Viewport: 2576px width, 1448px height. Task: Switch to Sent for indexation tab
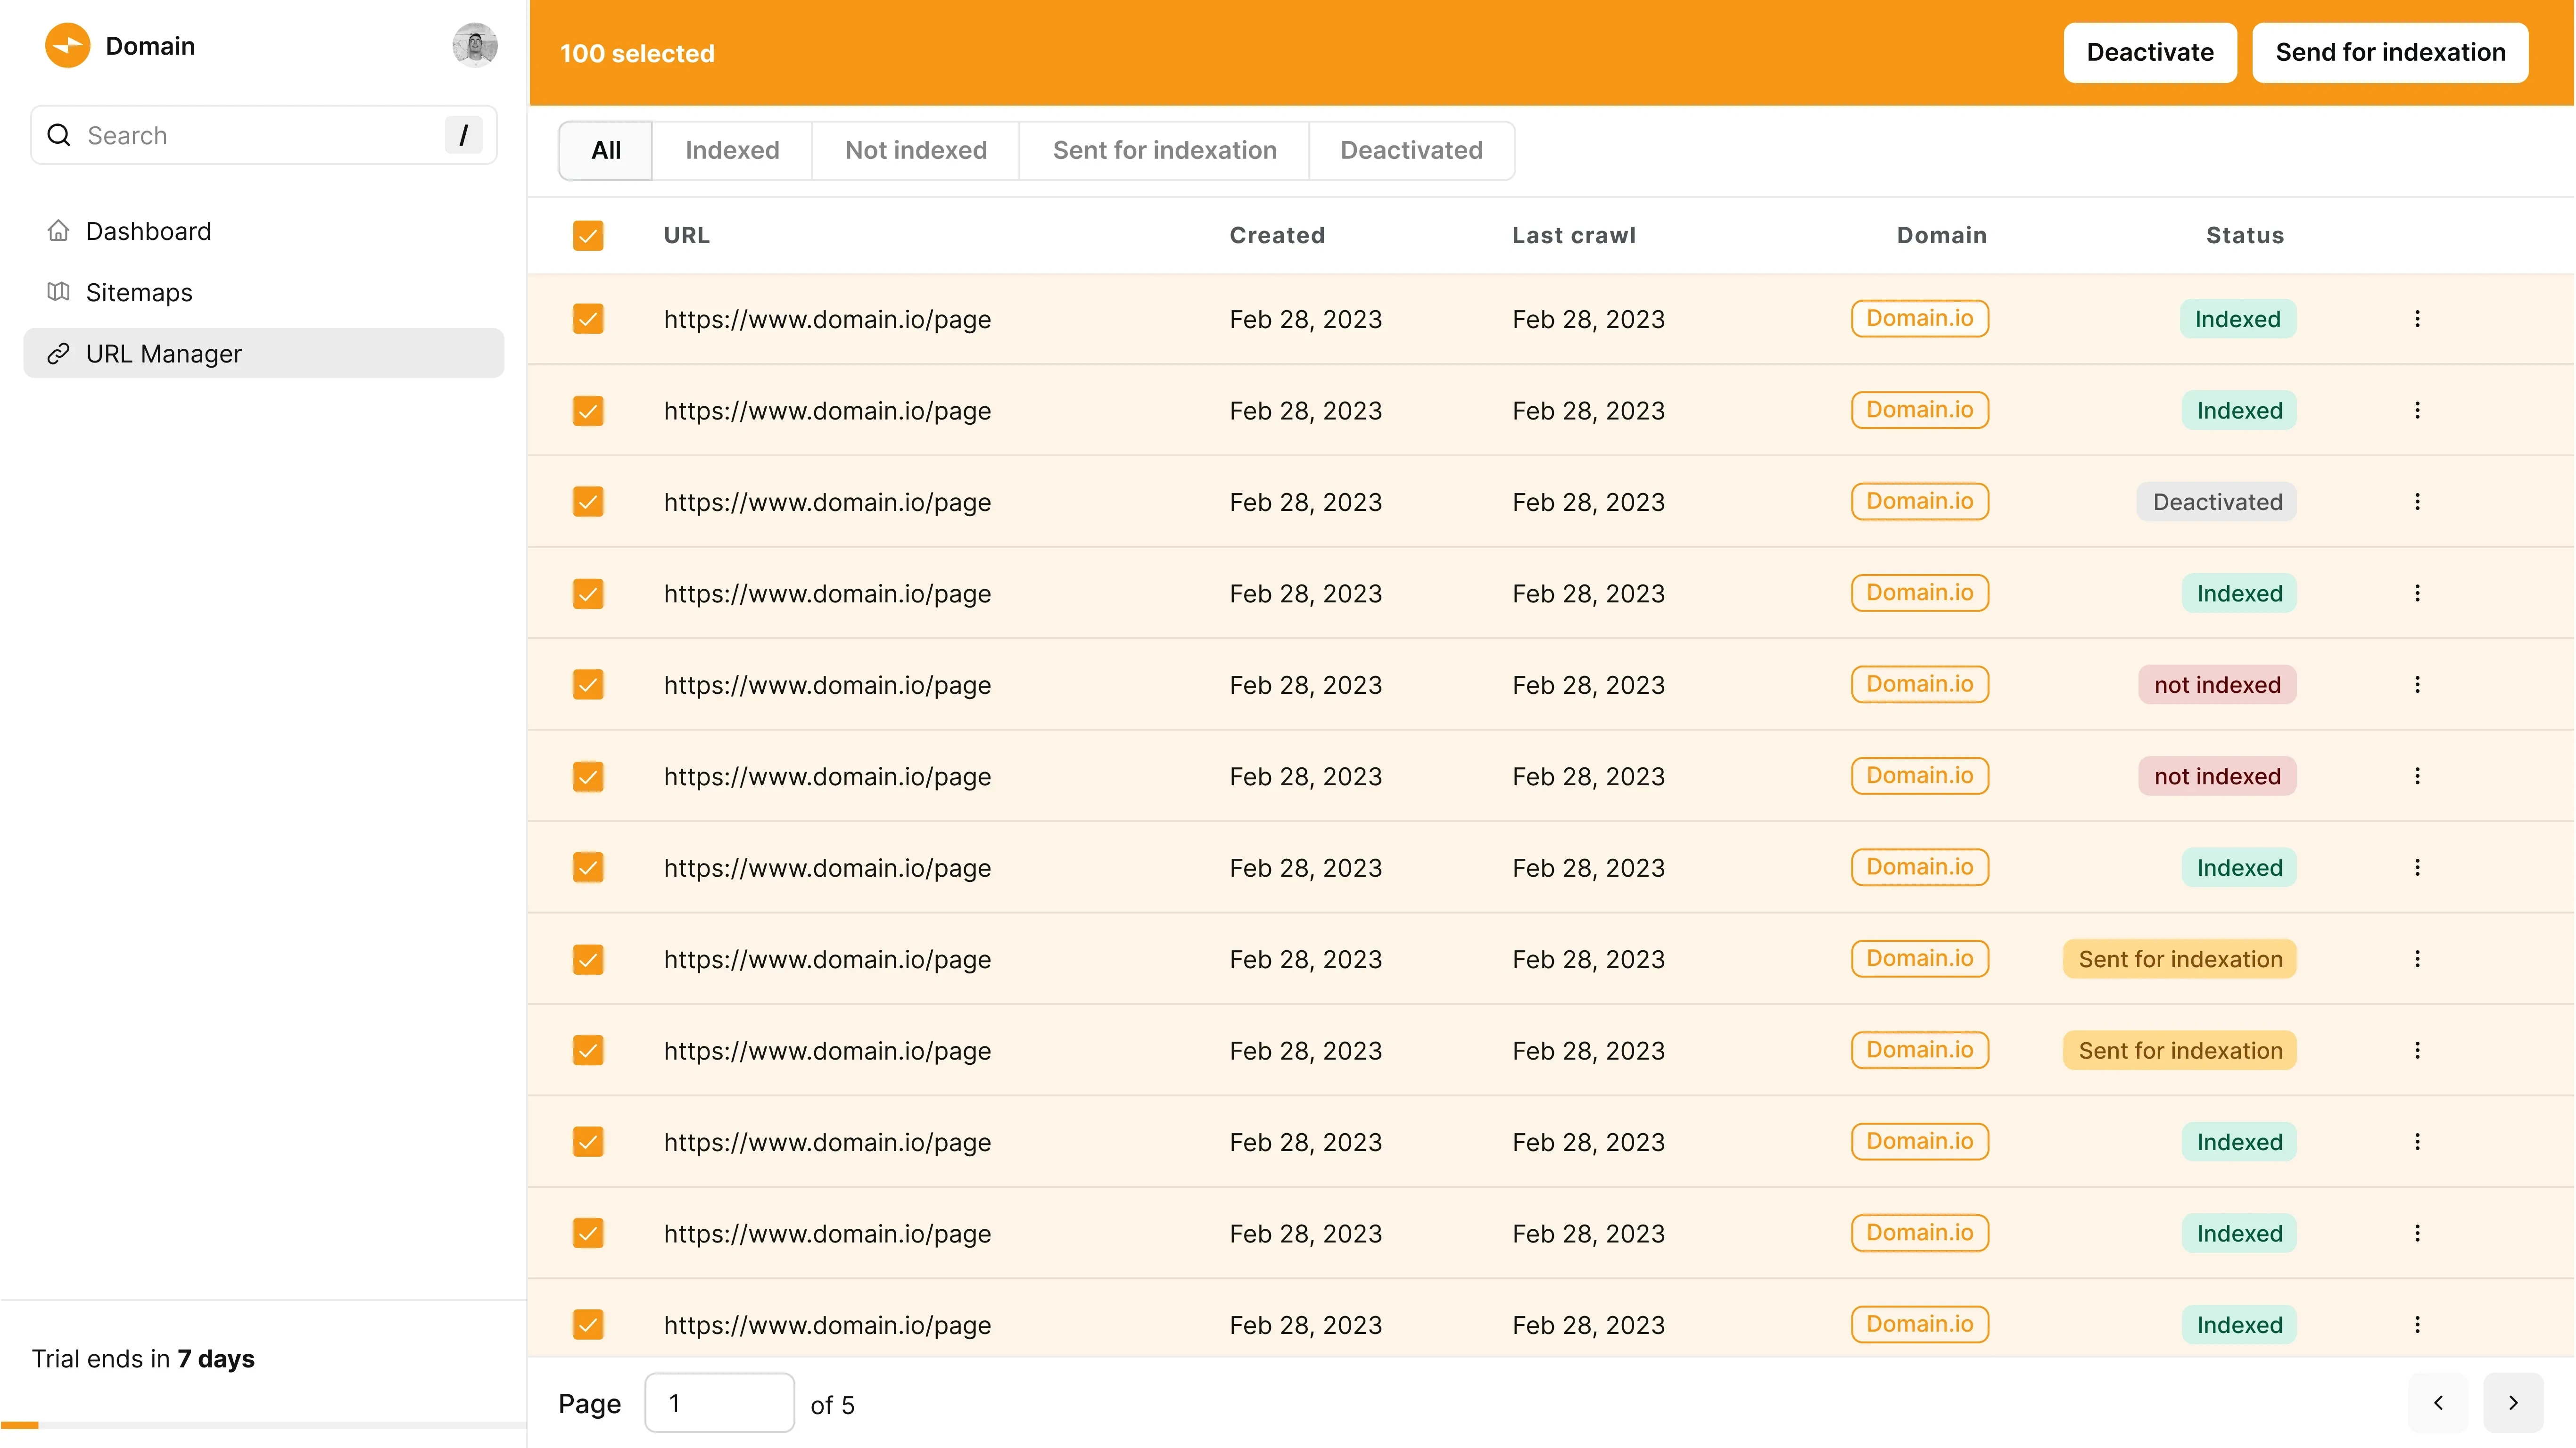pos(1164,151)
